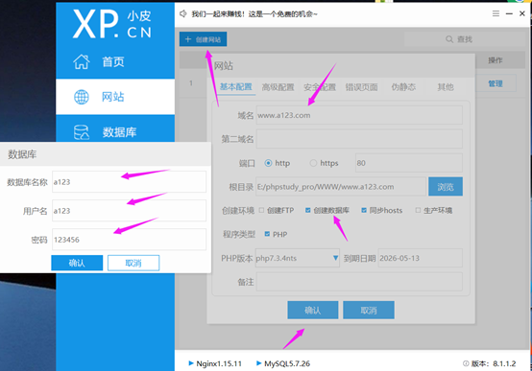The width and height of the screenshot is (532, 371).
Task: Click the globe icon next to 网站
Action: 82,97
